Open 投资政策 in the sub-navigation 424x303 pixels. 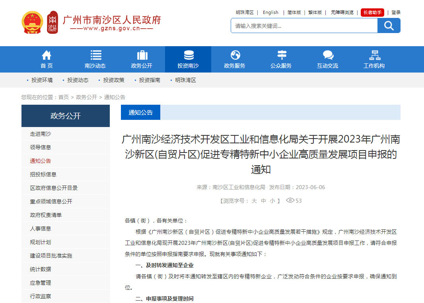click(x=114, y=80)
